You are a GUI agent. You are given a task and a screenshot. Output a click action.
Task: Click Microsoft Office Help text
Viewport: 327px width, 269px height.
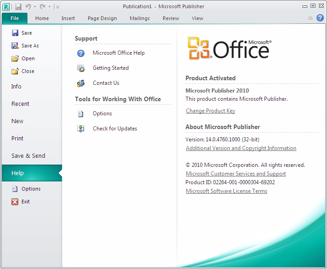[x=119, y=53]
